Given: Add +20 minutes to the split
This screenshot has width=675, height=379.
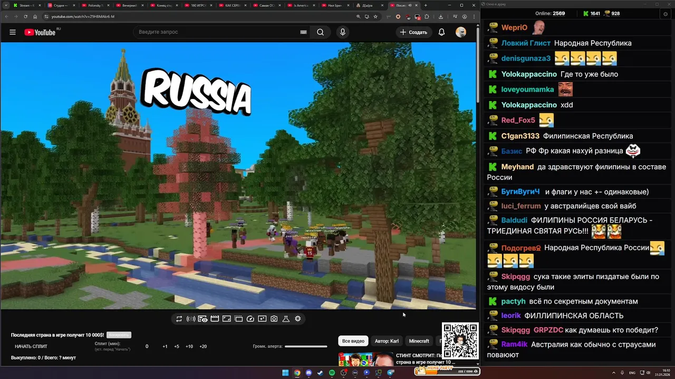Looking at the screenshot, I should (x=203, y=346).
